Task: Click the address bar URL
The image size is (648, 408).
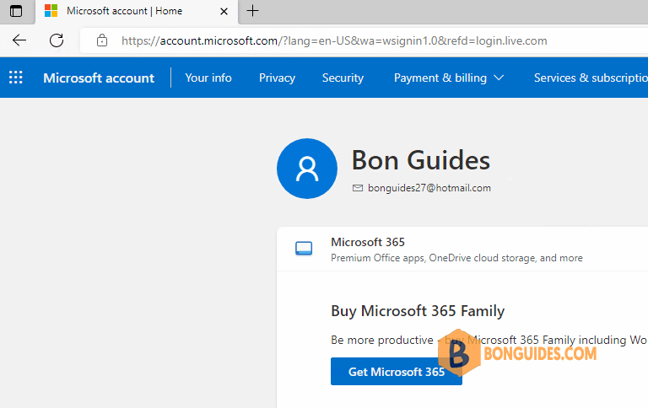Action: point(334,40)
